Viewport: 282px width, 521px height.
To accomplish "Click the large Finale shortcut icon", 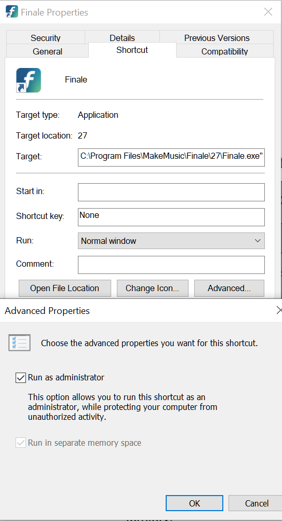I will click(29, 80).
